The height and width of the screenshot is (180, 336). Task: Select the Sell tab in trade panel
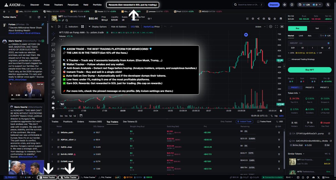[x=317, y=28]
